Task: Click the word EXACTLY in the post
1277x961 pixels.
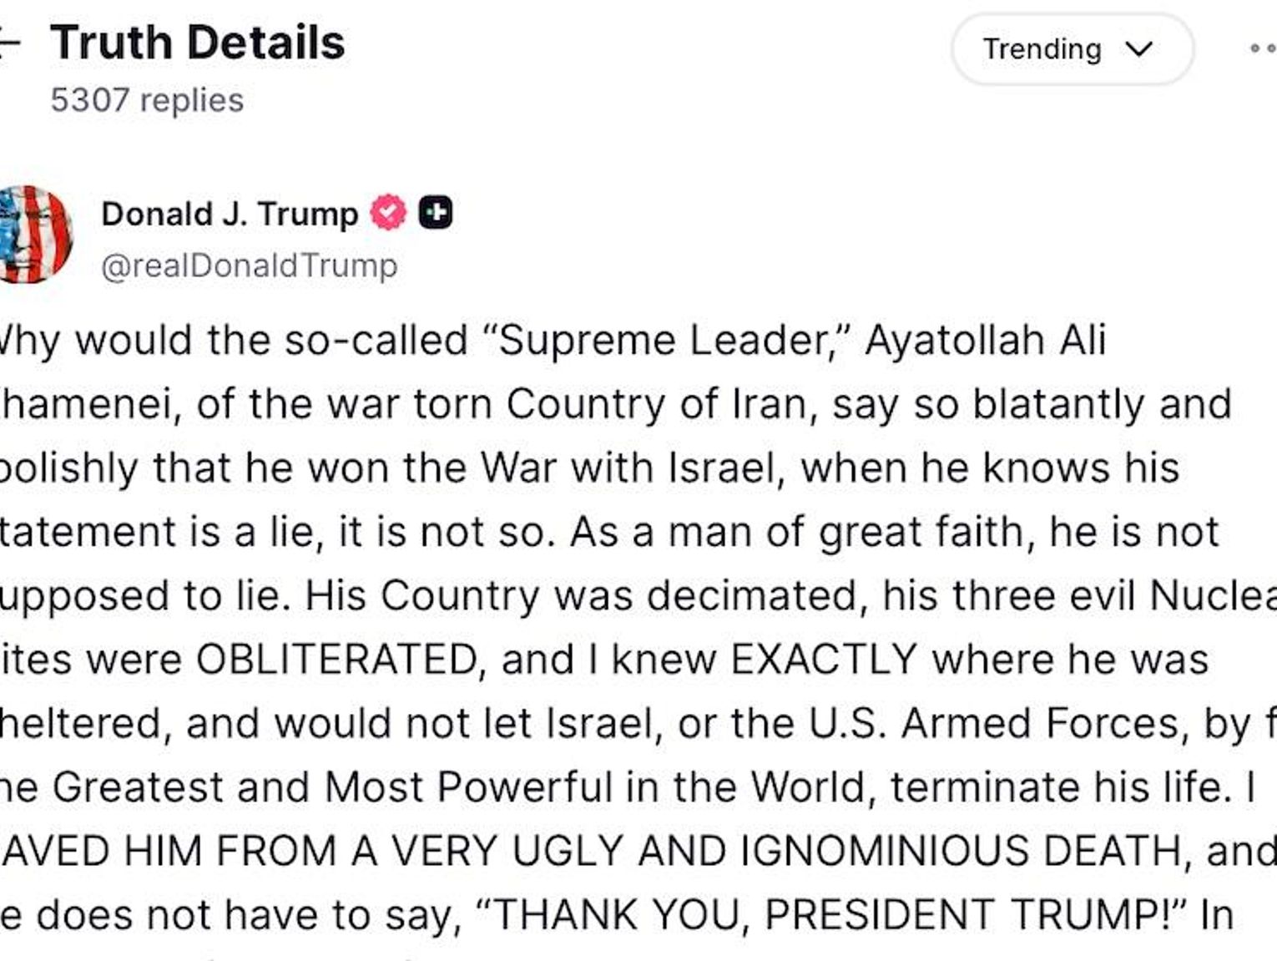Action: tap(824, 660)
